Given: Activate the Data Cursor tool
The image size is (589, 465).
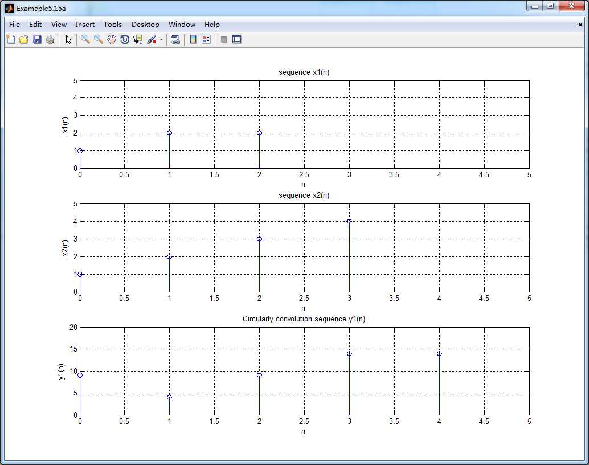Looking at the screenshot, I should [x=138, y=39].
